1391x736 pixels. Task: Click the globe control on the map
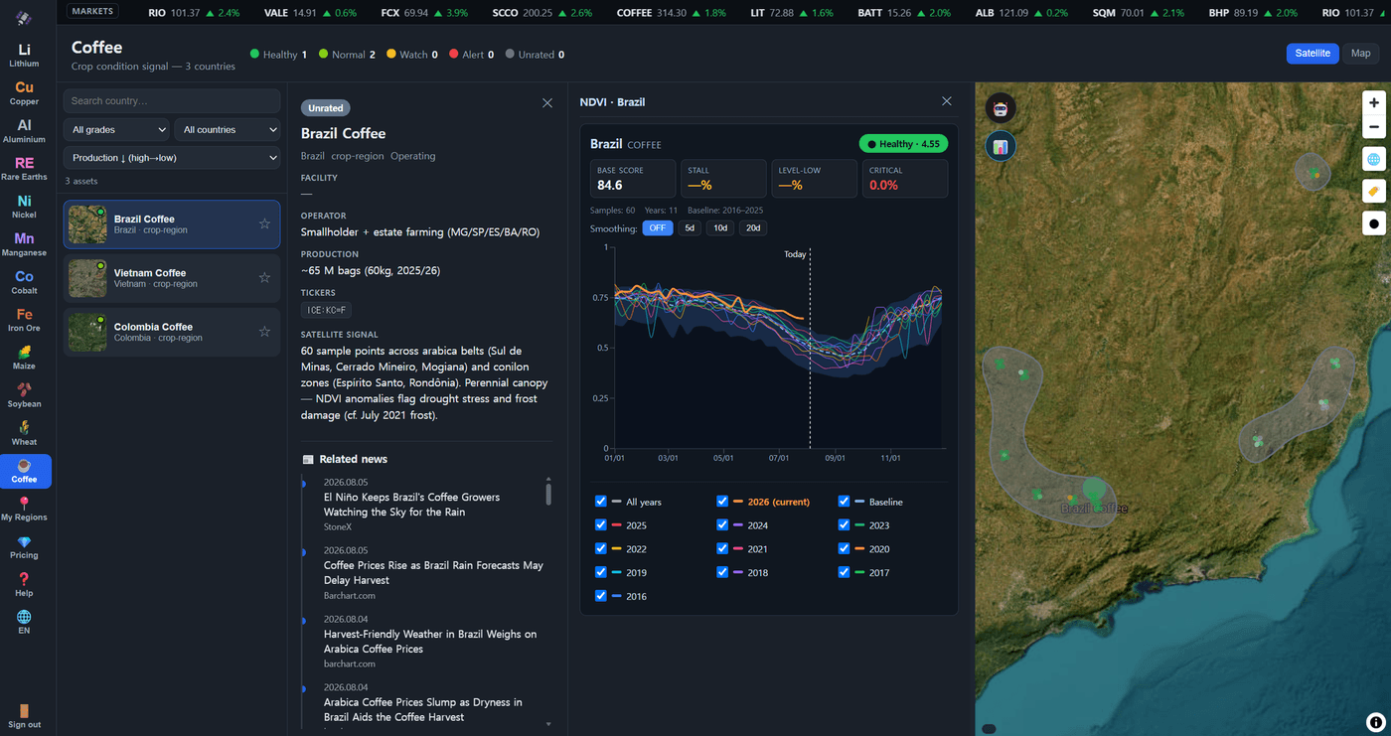(x=1374, y=159)
